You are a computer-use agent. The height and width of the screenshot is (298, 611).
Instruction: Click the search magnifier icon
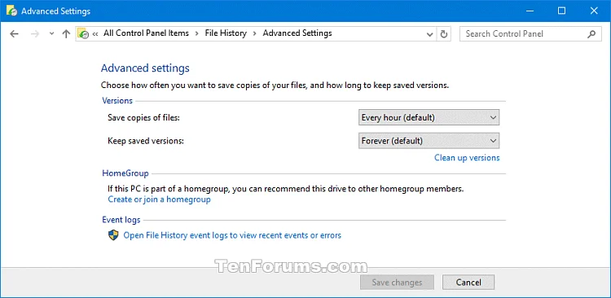591,34
